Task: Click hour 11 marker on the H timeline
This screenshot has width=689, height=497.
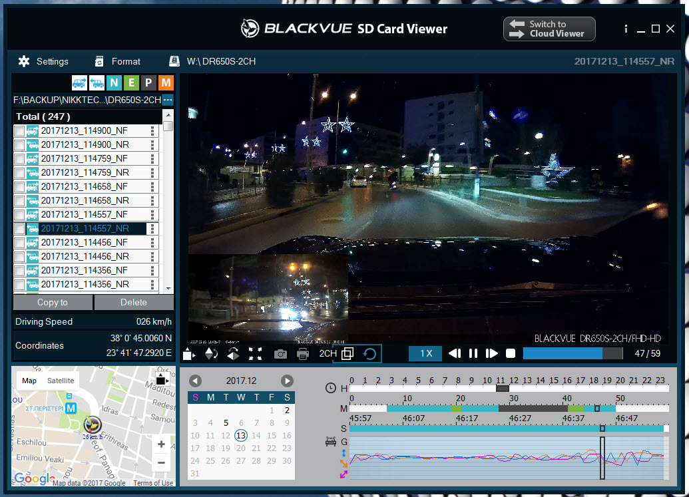Action: [x=502, y=389]
